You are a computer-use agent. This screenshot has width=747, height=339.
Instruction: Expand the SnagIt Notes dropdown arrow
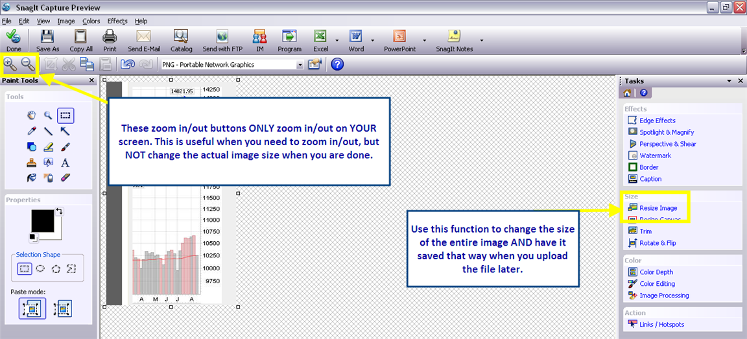pos(482,40)
